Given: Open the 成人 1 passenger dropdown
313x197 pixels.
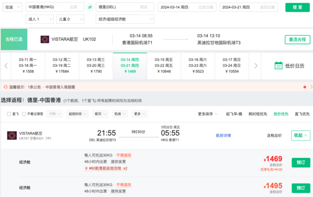Looking at the screenshot, I should 40,19.
